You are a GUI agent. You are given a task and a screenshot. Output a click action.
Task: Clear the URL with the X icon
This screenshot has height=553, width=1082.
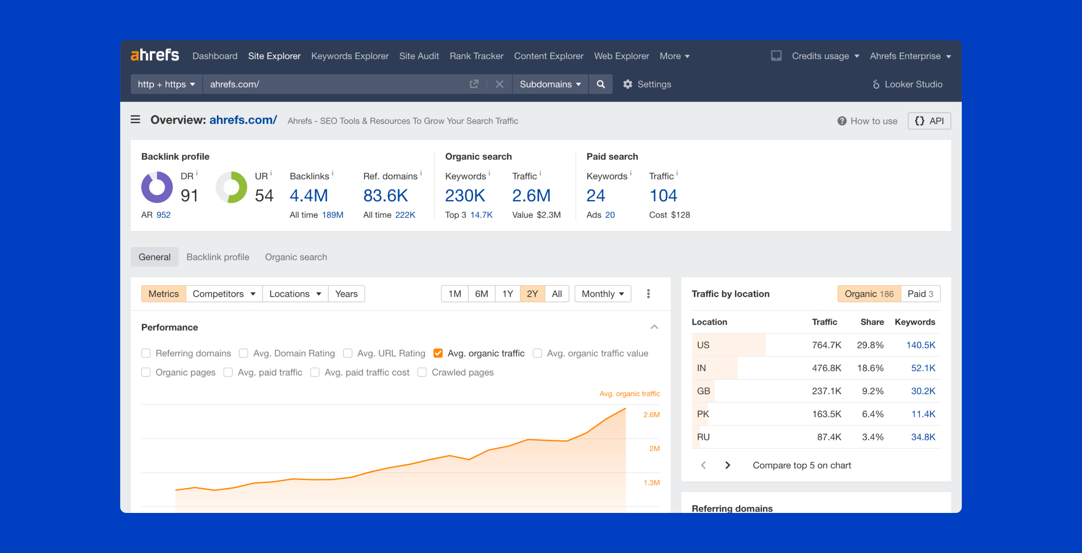pos(499,84)
